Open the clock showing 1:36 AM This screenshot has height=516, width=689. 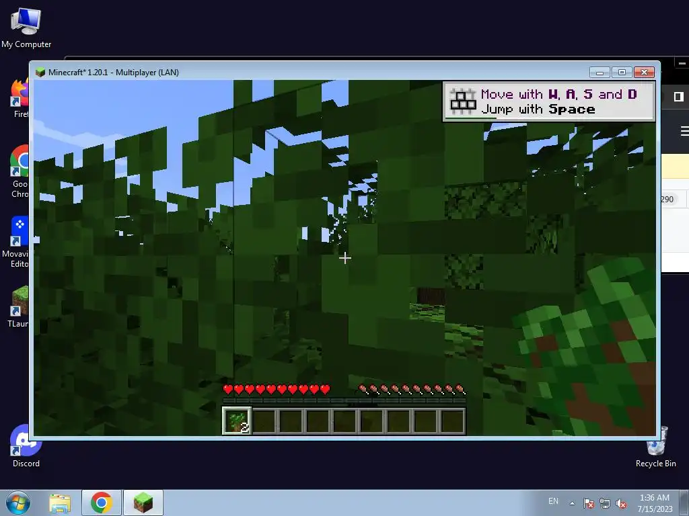[x=655, y=503]
